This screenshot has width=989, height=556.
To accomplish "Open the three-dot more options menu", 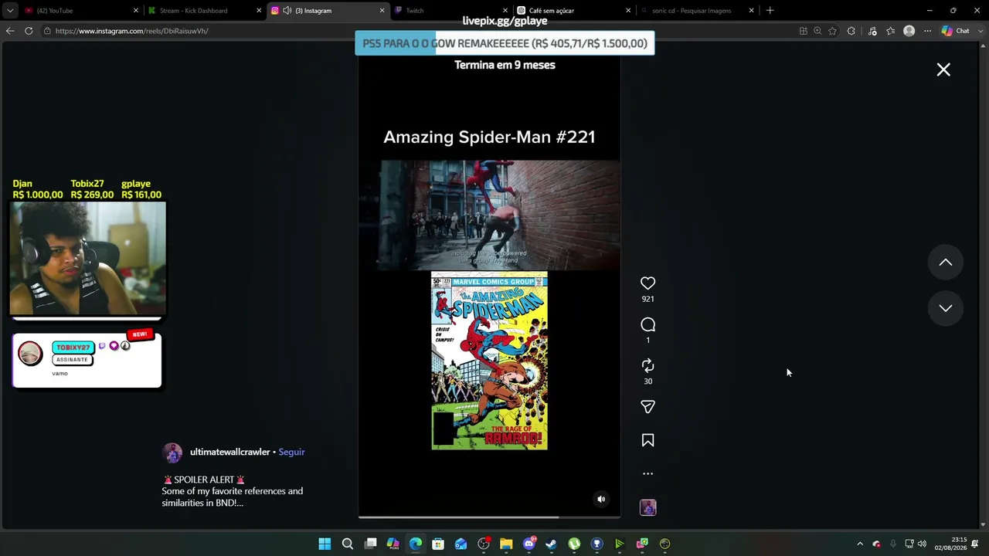I will (647, 473).
